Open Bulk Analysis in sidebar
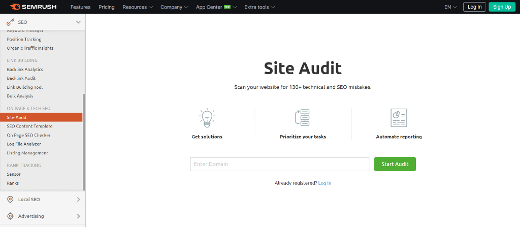 tap(20, 96)
